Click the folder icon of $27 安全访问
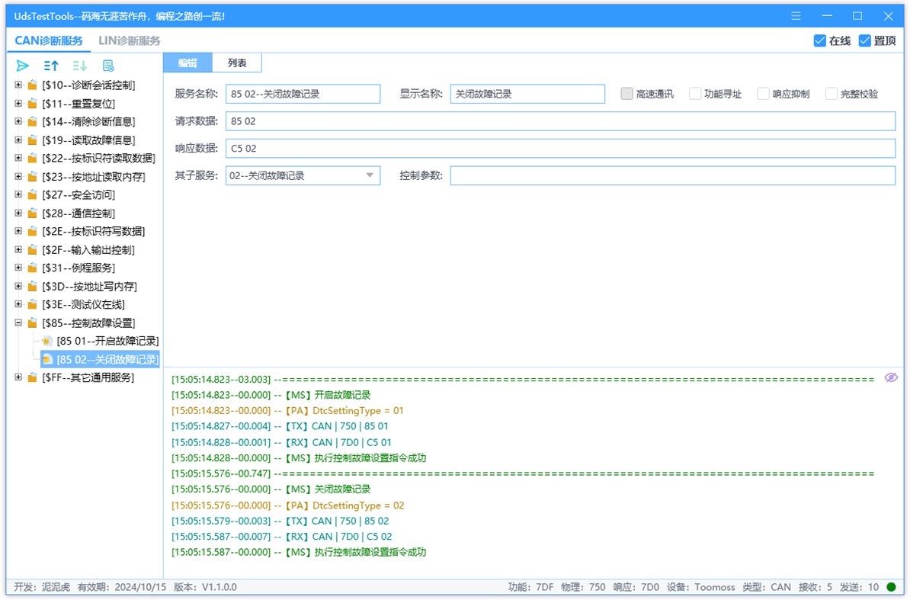910x600 pixels. (33, 195)
